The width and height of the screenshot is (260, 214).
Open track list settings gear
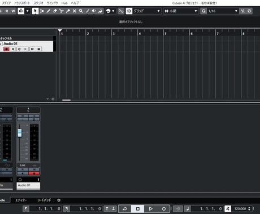[53, 99]
